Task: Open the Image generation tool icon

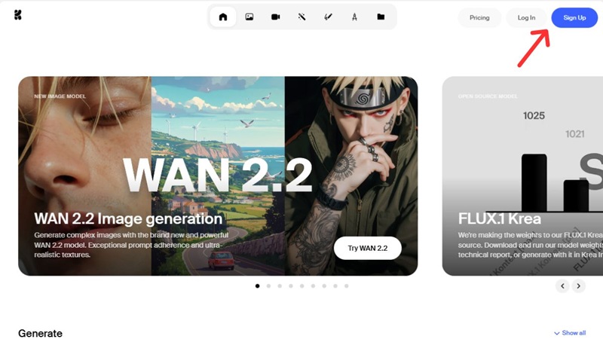Action: (x=249, y=17)
